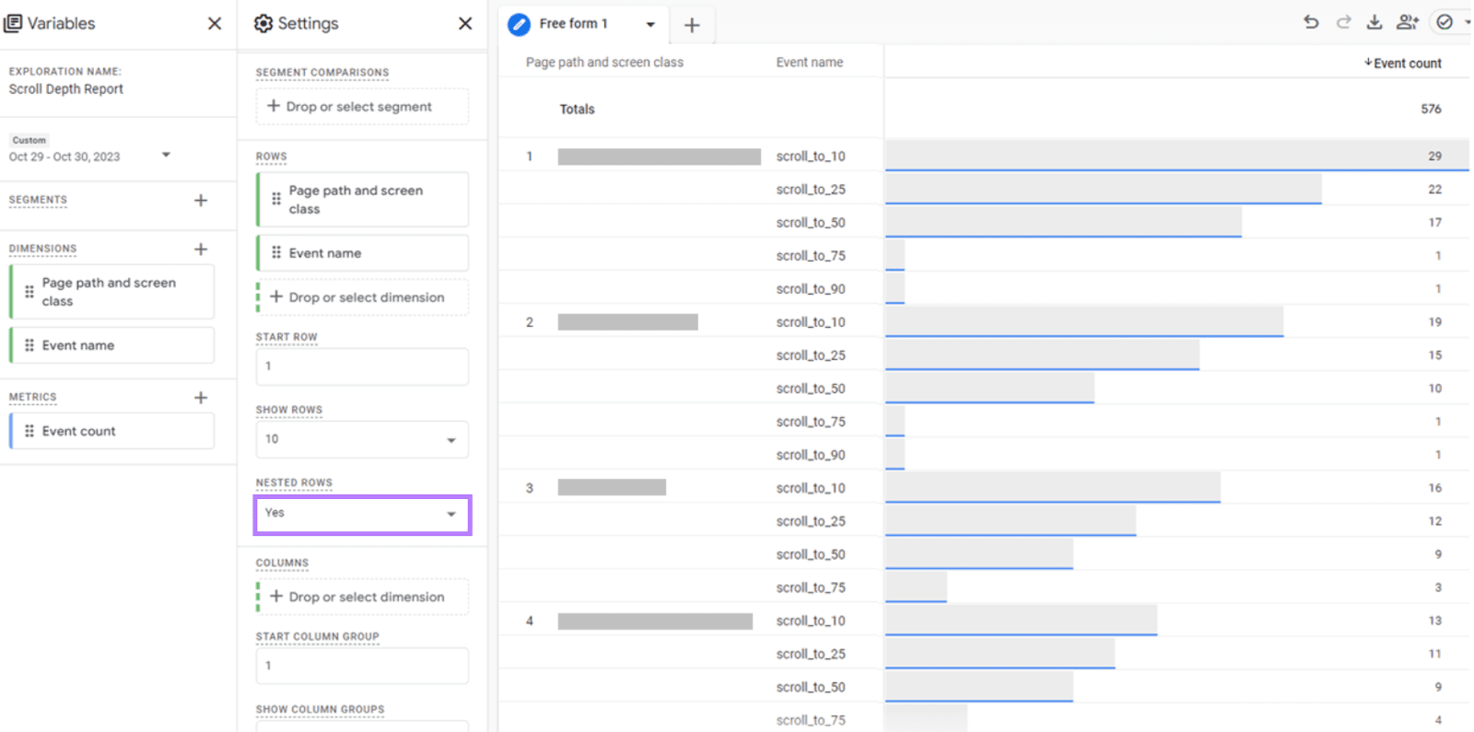Share exploration with add-users icon
Image resolution: width=1474 pixels, height=732 pixels.
click(x=1407, y=22)
